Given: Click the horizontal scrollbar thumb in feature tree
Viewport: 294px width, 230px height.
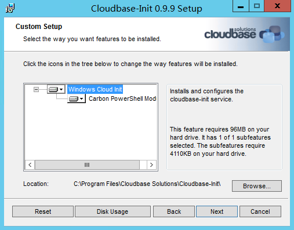Looking at the screenshot, I should (x=87, y=165).
